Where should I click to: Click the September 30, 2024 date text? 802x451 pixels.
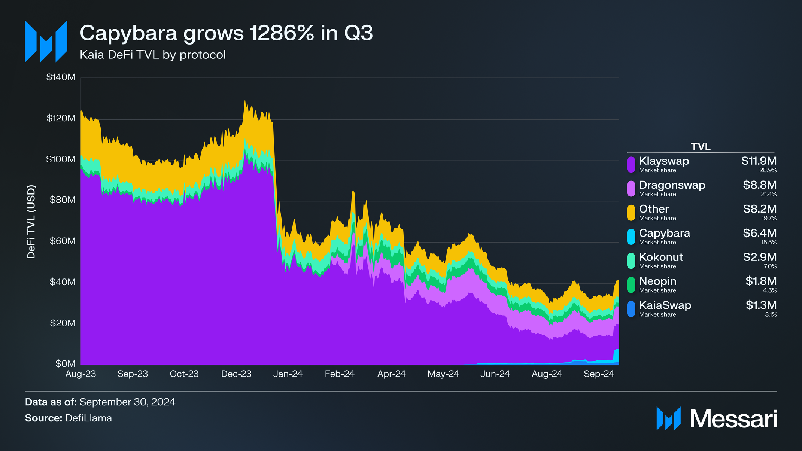coord(127,402)
